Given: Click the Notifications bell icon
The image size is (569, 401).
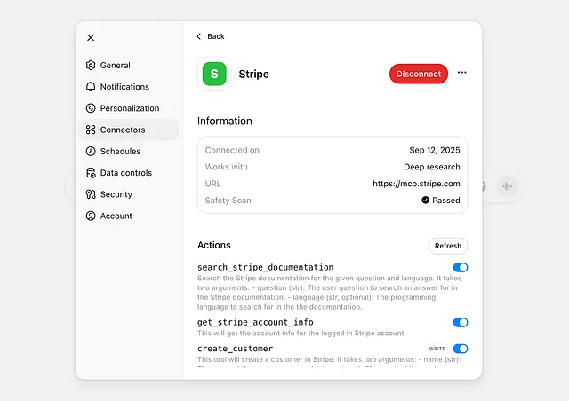Looking at the screenshot, I should click(x=91, y=87).
